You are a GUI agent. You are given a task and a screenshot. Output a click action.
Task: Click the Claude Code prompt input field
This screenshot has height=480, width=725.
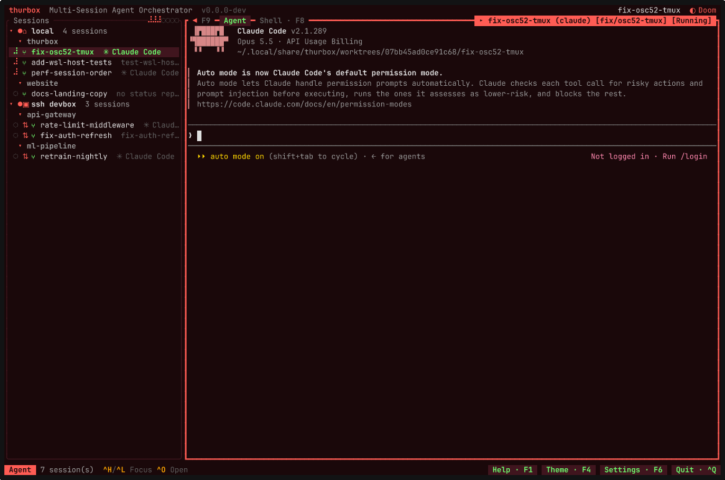coord(452,136)
